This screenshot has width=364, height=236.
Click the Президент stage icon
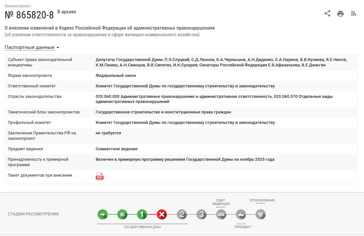pos(241,214)
